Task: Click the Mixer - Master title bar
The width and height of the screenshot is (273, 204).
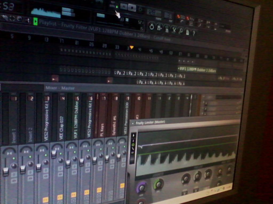Action: (x=60, y=88)
